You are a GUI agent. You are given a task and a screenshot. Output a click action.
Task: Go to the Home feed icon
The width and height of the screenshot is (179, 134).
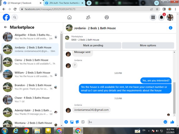coord(69,18)
